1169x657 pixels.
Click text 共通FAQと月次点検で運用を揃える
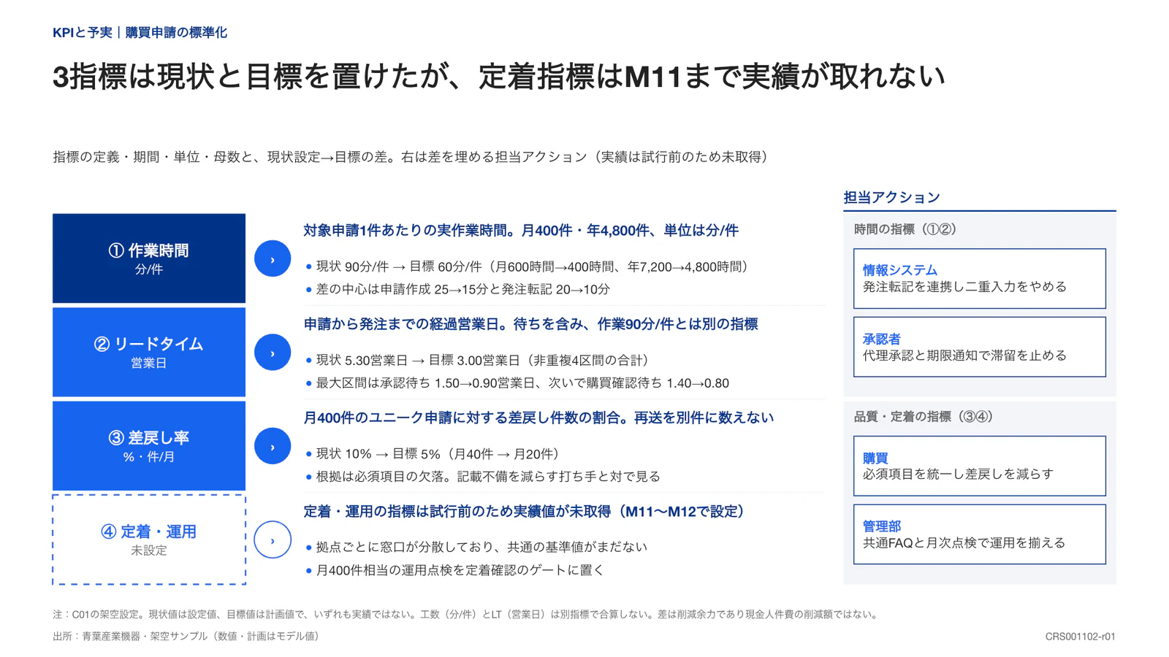964,543
